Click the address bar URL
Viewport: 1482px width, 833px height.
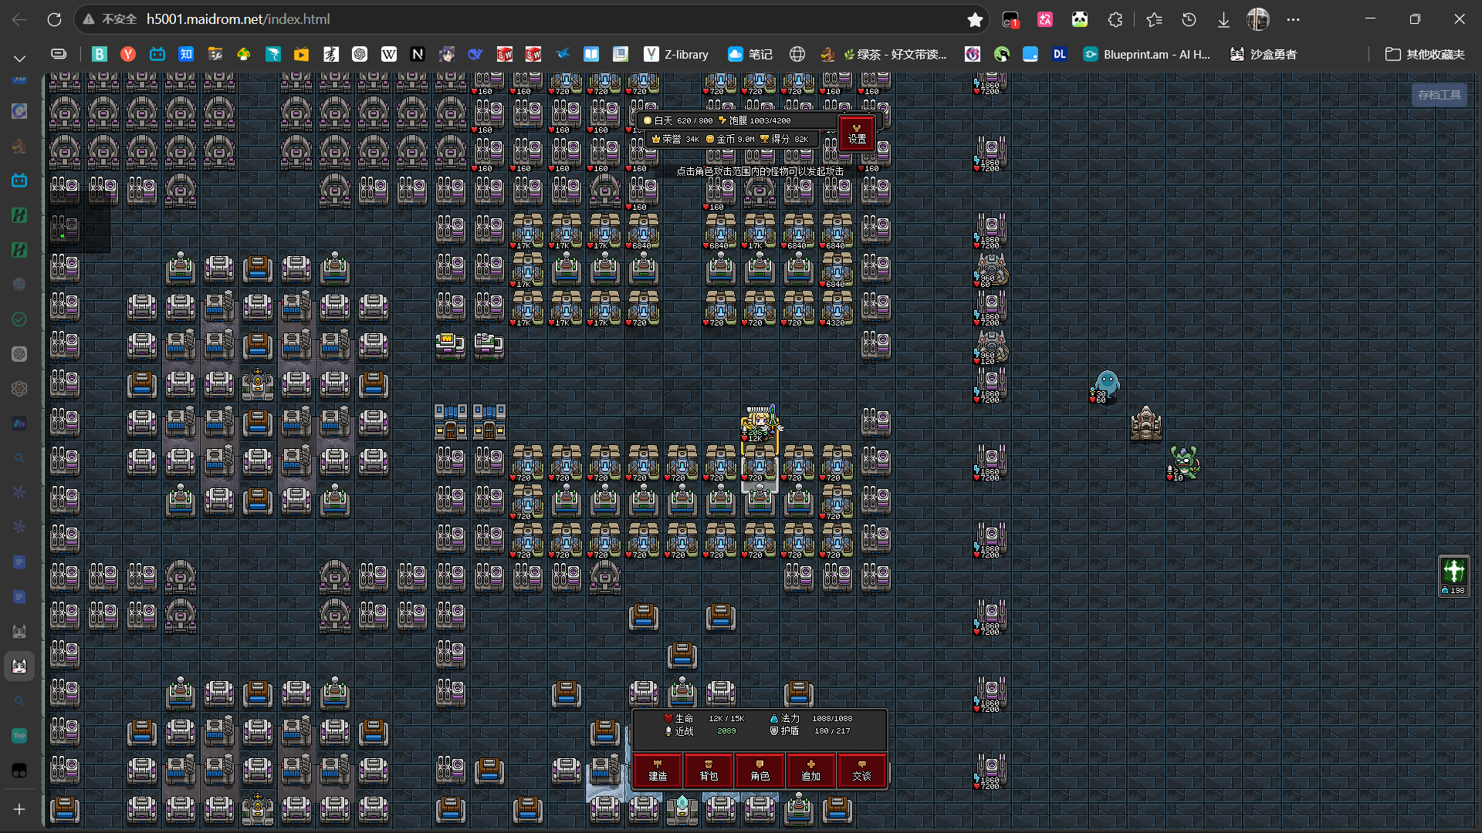click(238, 19)
